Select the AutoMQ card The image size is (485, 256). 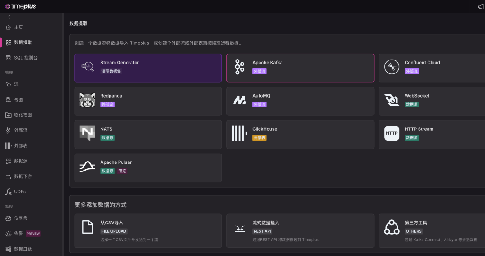(x=300, y=101)
